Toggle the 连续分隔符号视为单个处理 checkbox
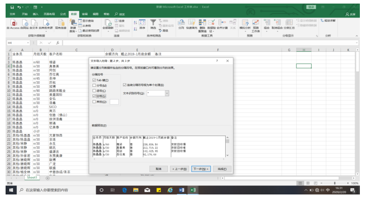 point(125,85)
